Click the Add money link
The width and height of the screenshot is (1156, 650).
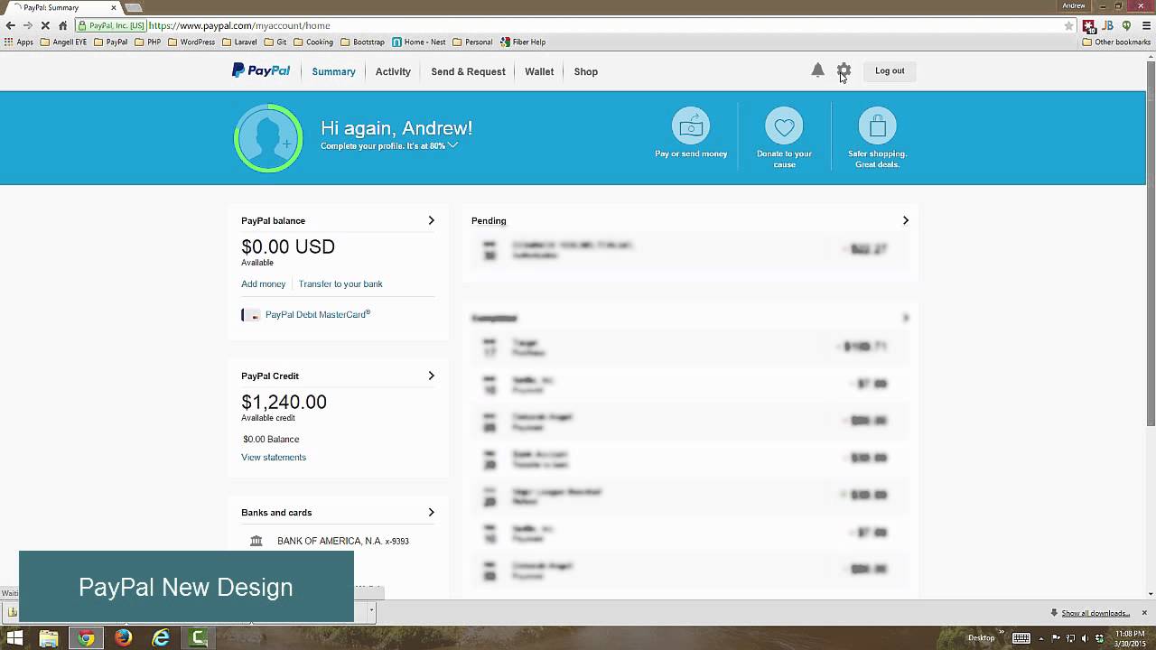tap(263, 283)
